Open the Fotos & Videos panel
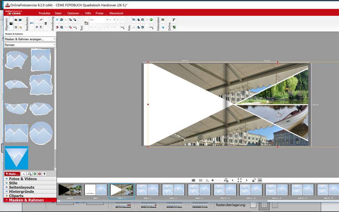Screen dimensions: 339x212 point(23,179)
